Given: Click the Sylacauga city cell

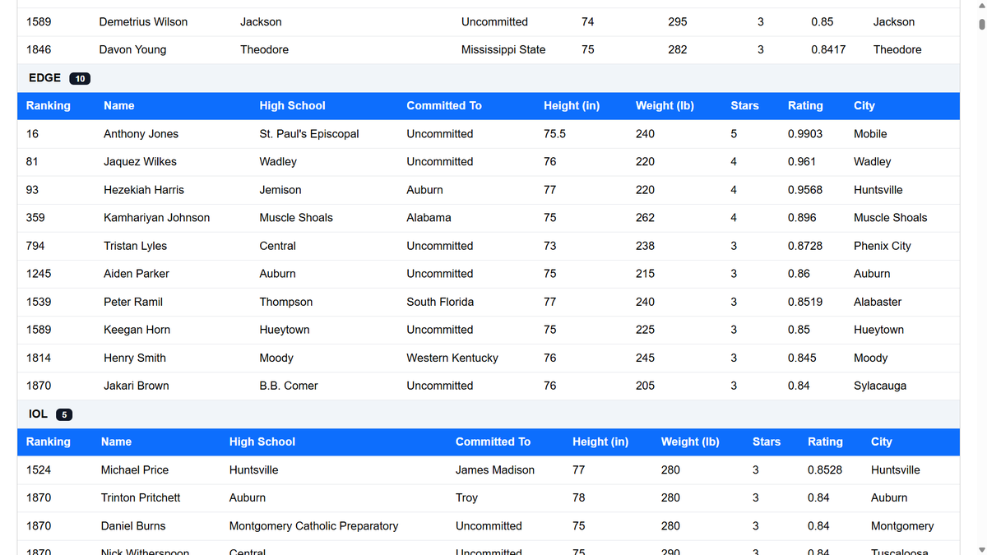Looking at the screenshot, I should 880,386.
